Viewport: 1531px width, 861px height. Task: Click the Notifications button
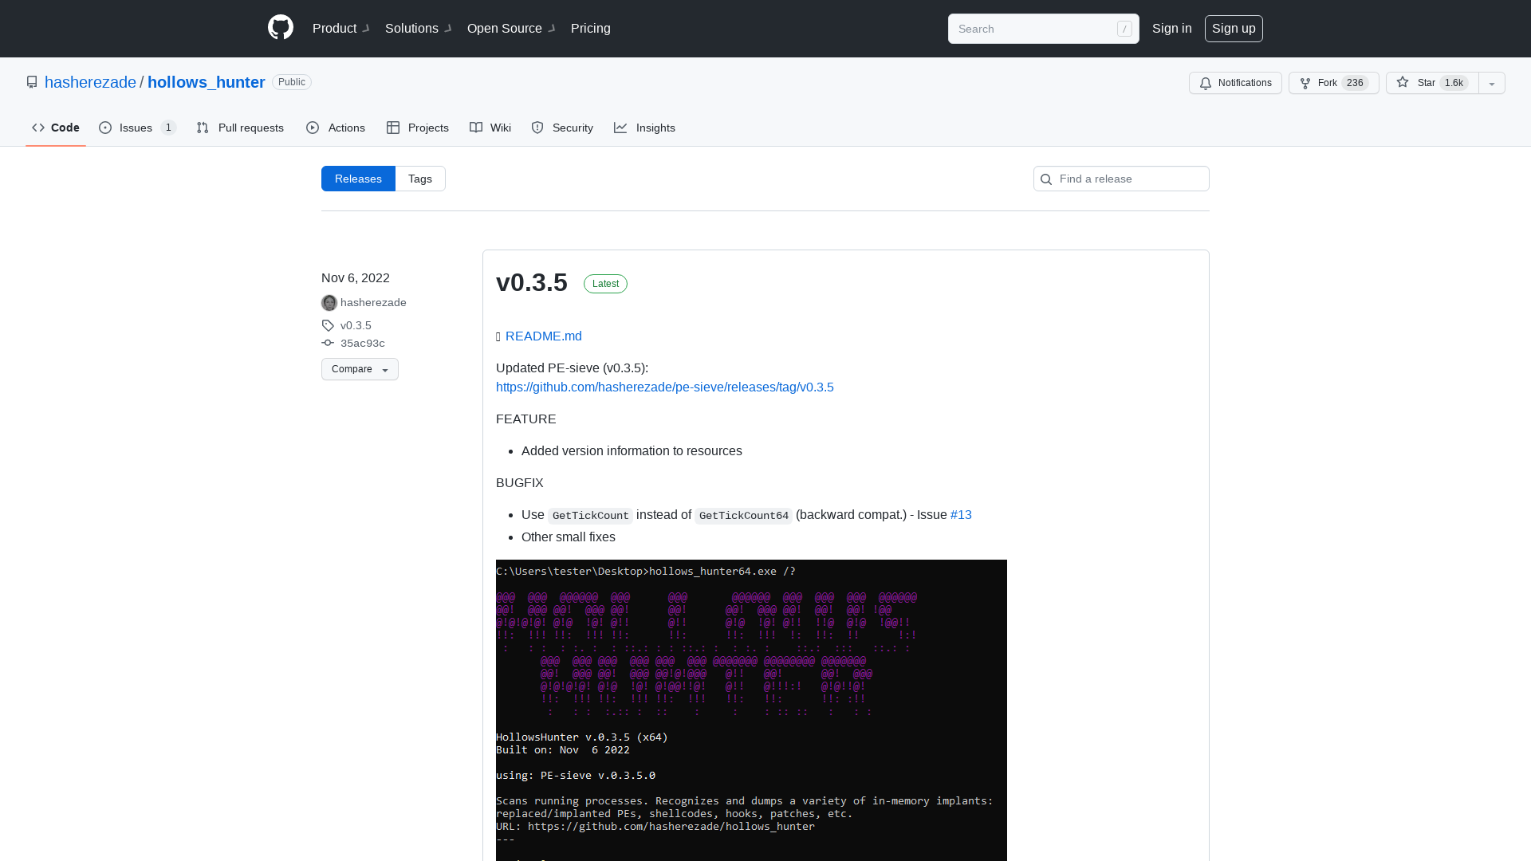[1235, 83]
